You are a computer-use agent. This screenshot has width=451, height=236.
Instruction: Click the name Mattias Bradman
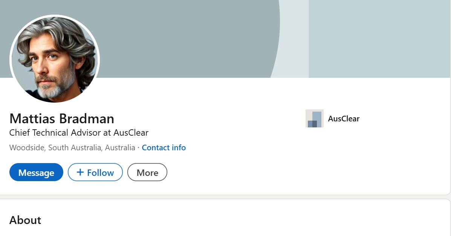coord(62,119)
